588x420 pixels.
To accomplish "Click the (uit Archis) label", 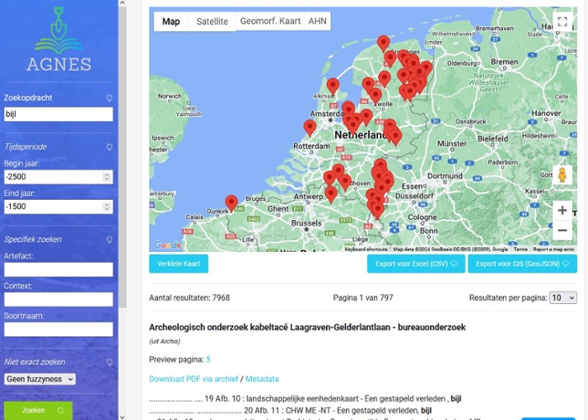I will point(165,341).
